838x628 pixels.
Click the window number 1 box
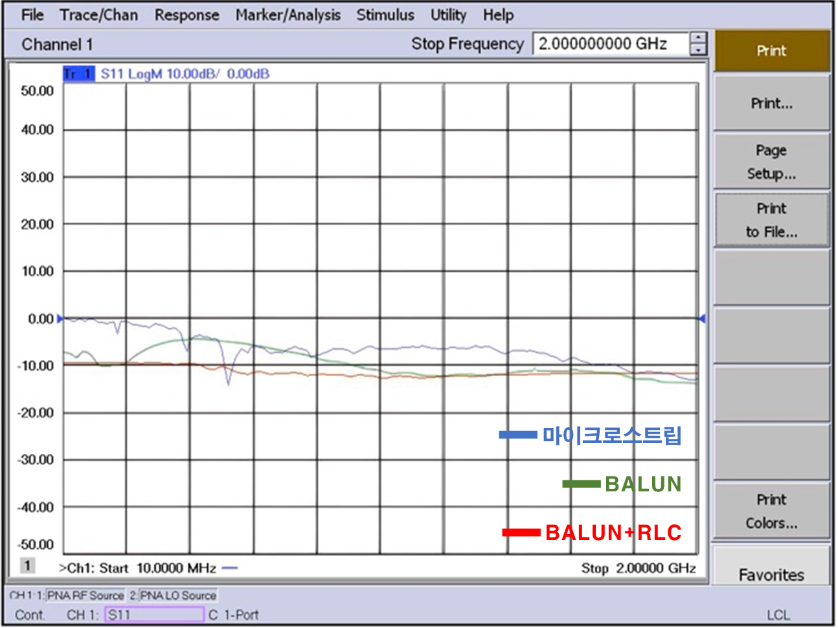click(27, 566)
